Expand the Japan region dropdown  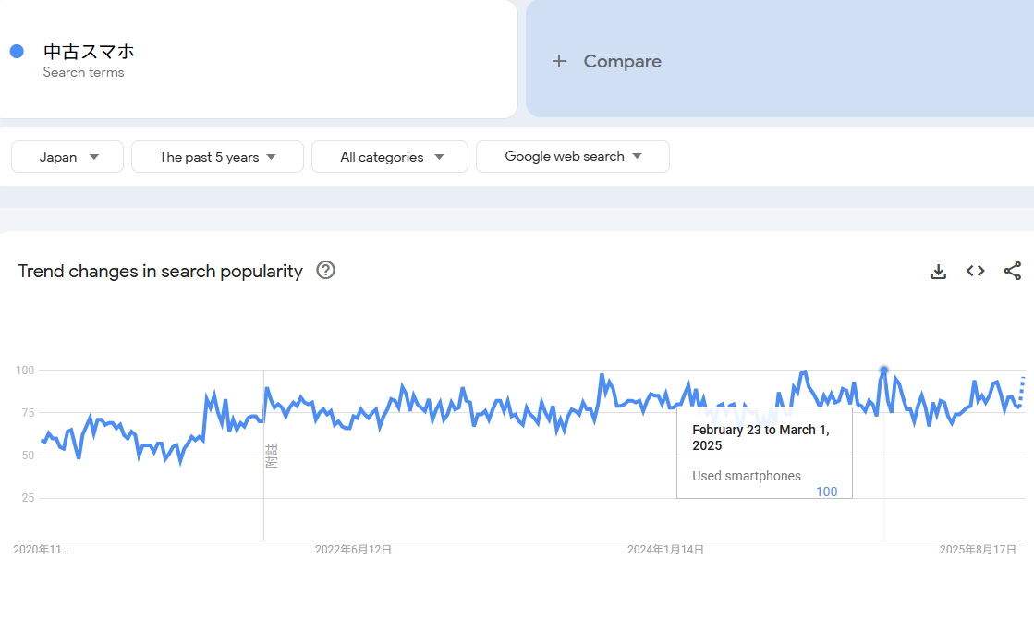pos(67,157)
